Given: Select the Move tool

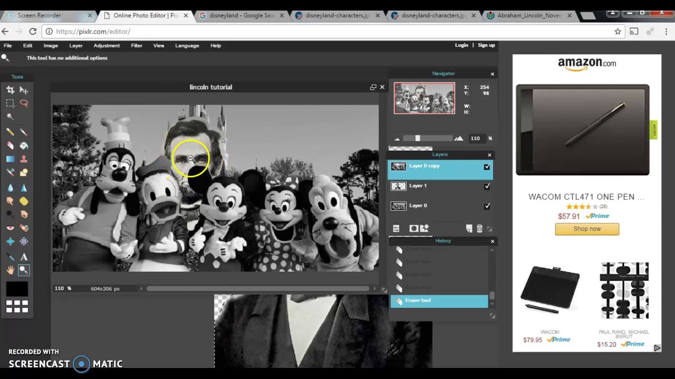Looking at the screenshot, I should (24, 91).
